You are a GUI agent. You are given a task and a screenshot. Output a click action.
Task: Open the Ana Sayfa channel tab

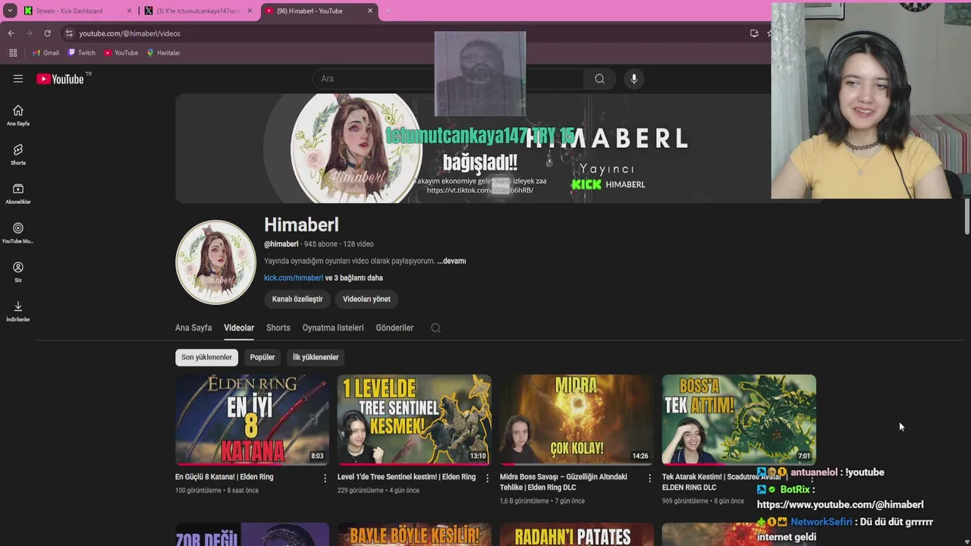pyautogui.click(x=193, y=328)
